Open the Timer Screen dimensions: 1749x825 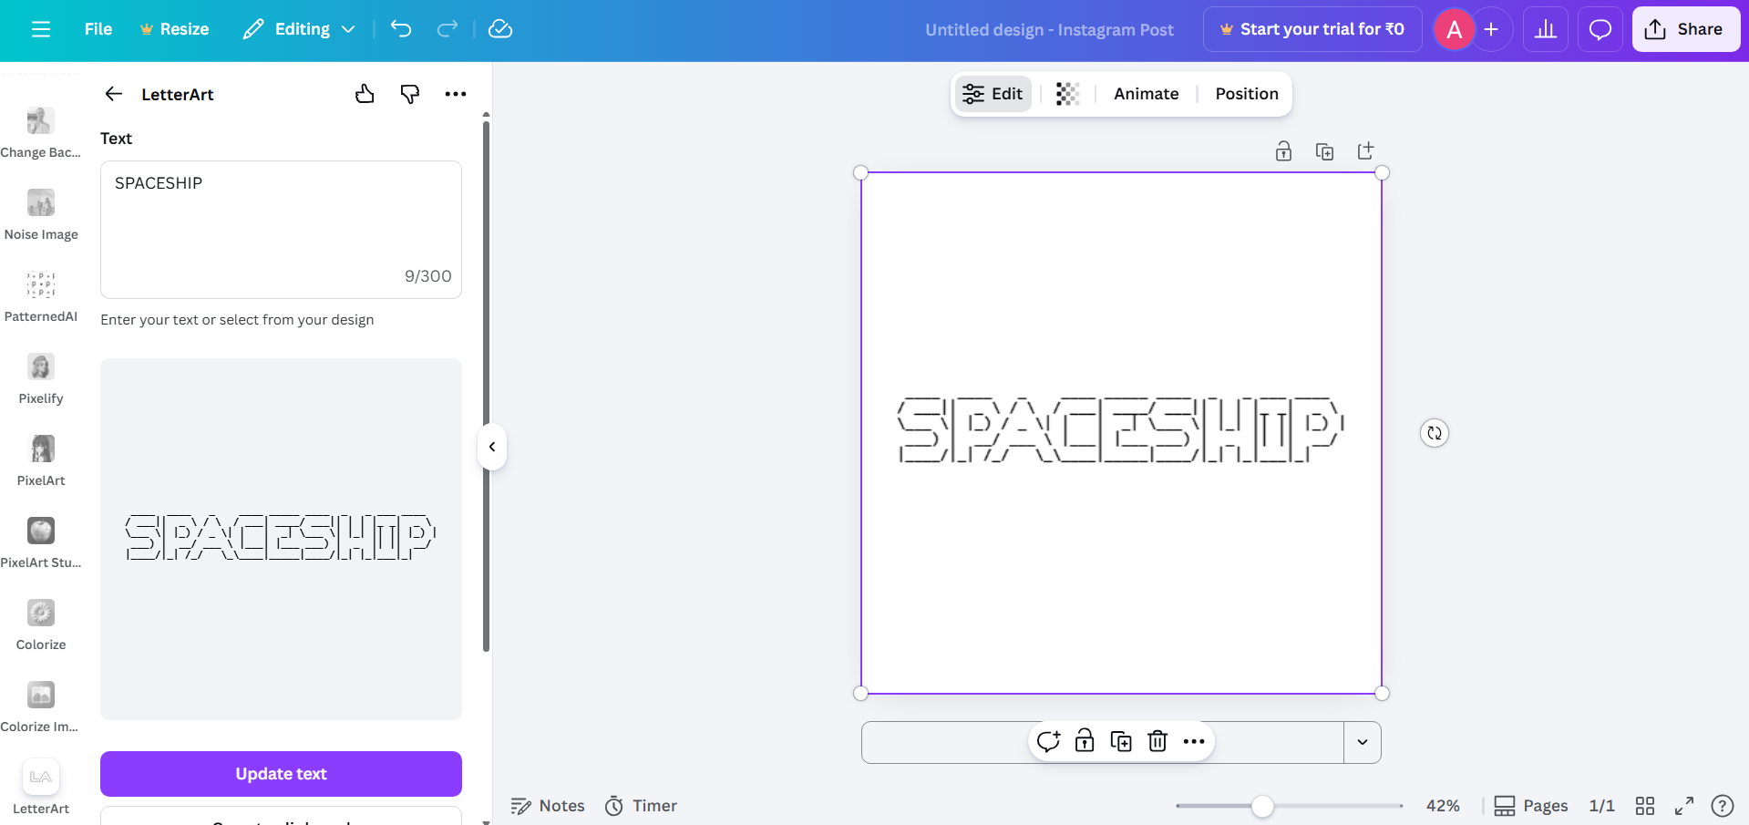click(x=642, y=806)
